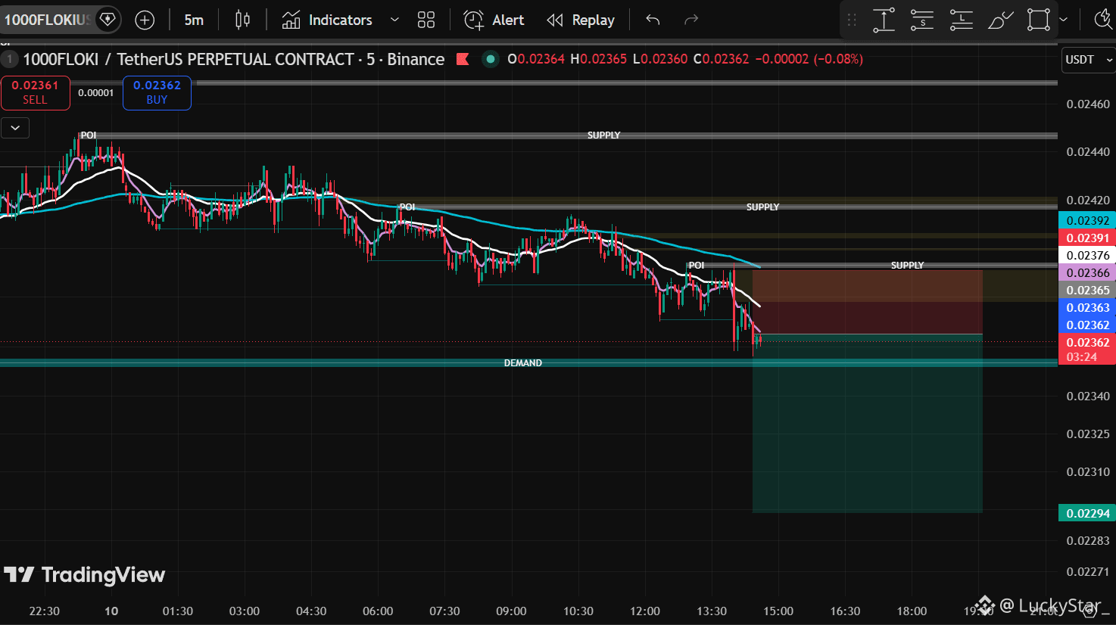Image resolution: width=1116 pixels, height=625 pixels.
Task: Select the Short Position tool
Action: pyautogui.click(x=922, y=20)
